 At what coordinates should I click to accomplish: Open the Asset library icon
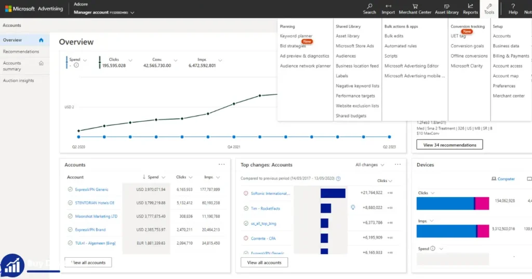point(446,6)
